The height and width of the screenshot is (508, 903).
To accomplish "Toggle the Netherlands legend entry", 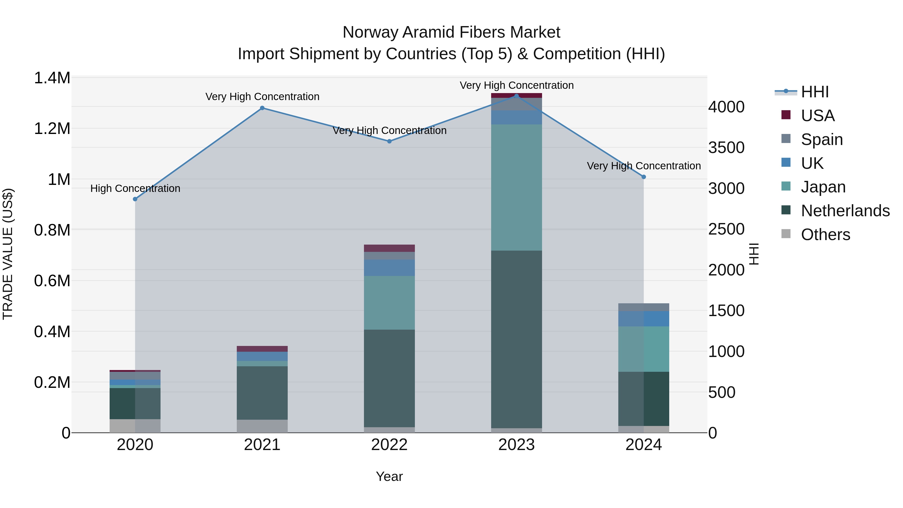I will click(x=835, y=211).
